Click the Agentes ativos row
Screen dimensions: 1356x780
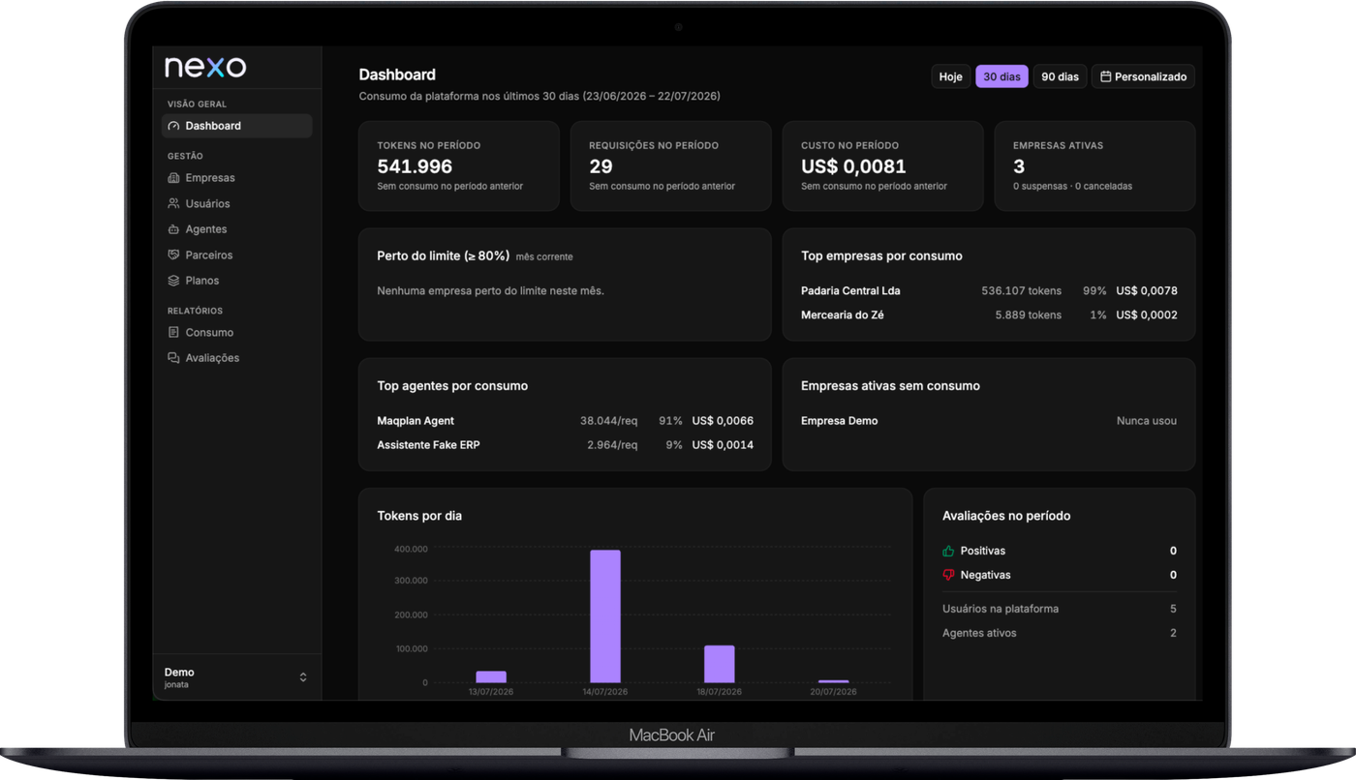click(x=1060, y=633)
